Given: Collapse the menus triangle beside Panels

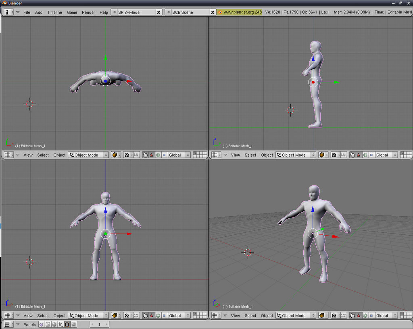Looking at the screenshot, I should point(18,325).
